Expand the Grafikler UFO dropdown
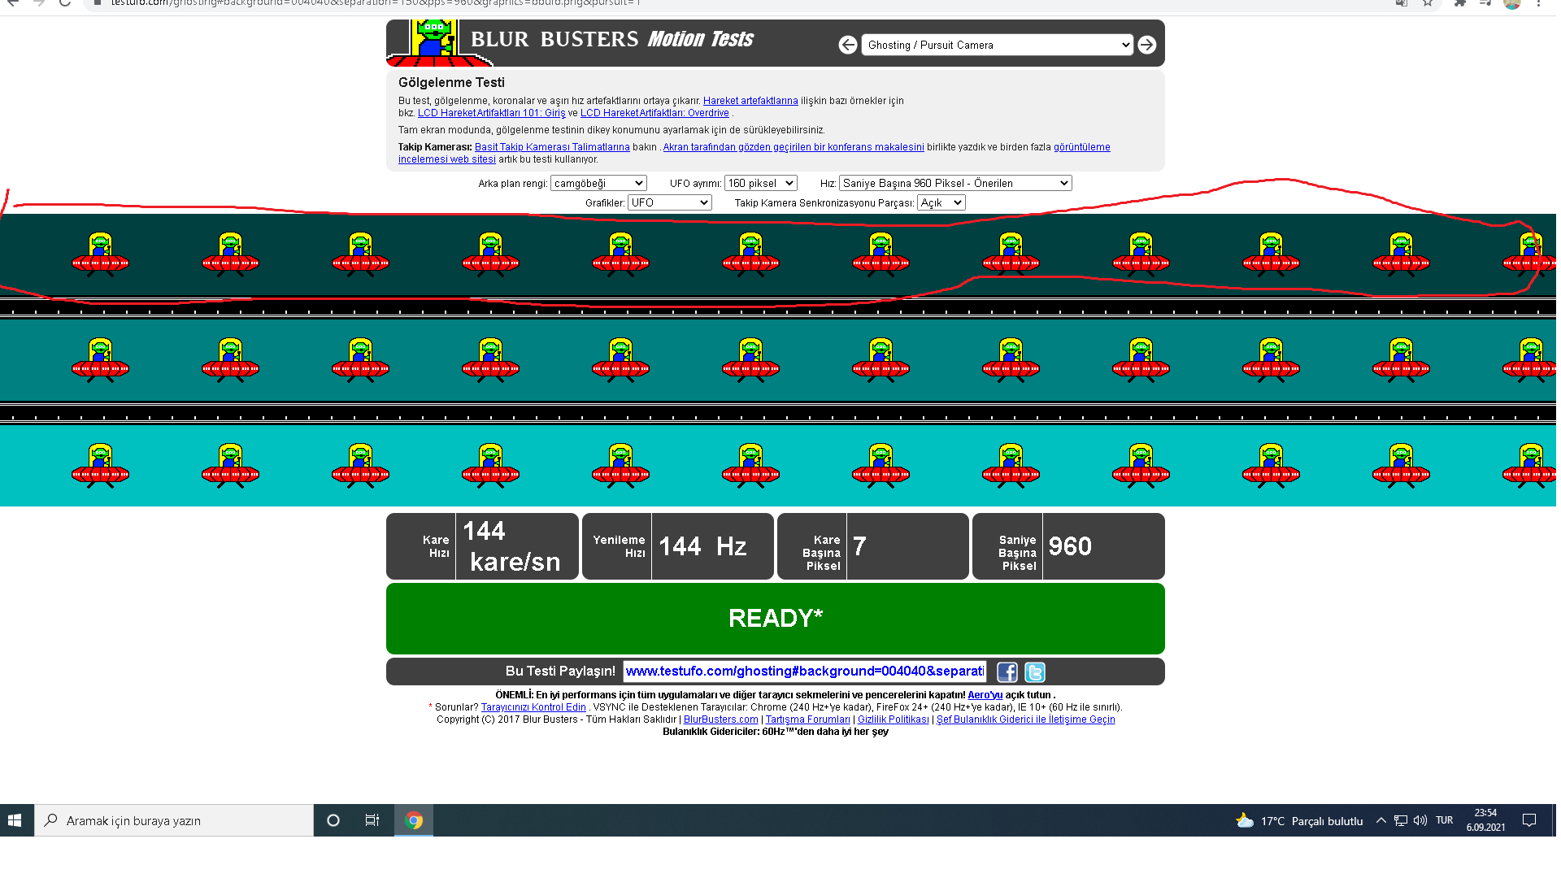 (x=669, y=203)
